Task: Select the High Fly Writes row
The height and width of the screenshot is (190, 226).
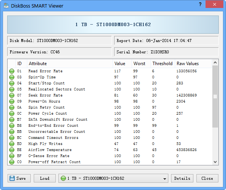Action: (x=110, y=144)
